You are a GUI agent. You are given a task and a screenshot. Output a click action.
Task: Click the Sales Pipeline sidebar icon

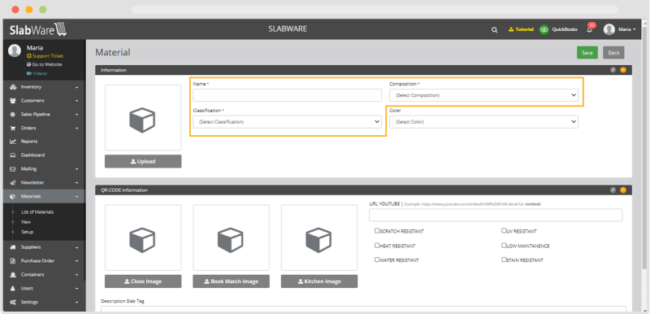13,115
